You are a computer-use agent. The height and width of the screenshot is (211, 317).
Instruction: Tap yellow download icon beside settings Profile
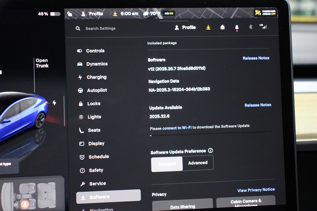click(208, 27)
